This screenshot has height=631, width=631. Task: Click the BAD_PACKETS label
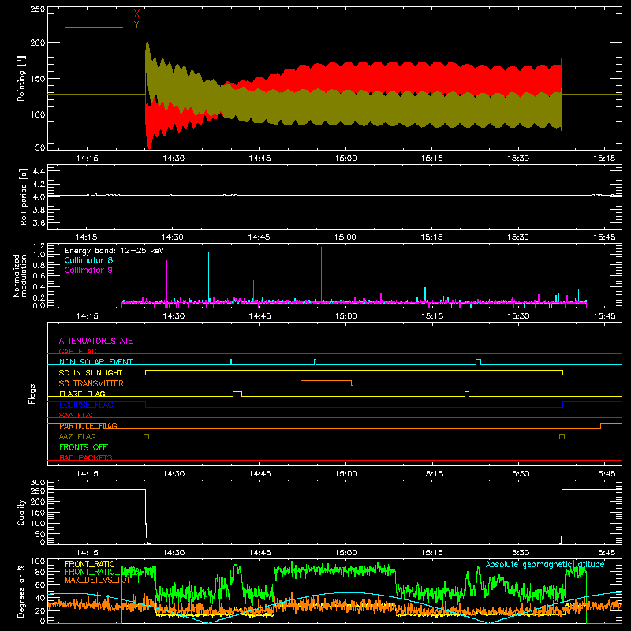pyautogui.click(x=86, y=457)
